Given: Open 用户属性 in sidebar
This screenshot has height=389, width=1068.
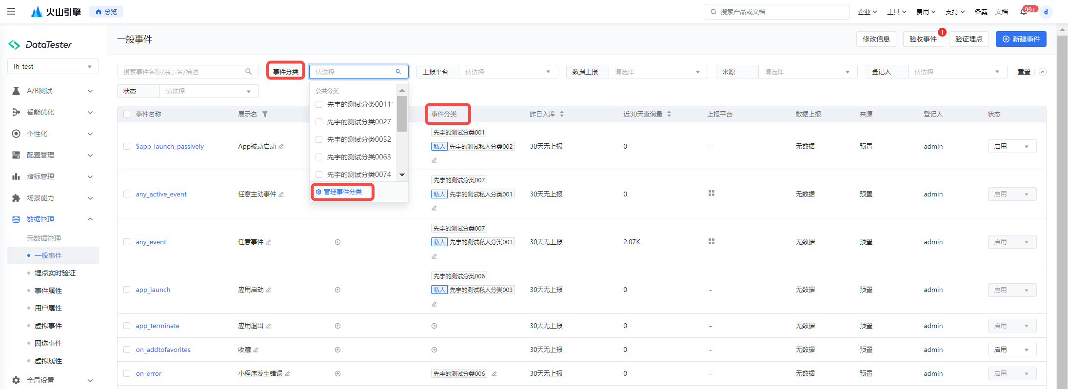Looking at the screenshot, I should pyautogui.click(x=48, y=308).
